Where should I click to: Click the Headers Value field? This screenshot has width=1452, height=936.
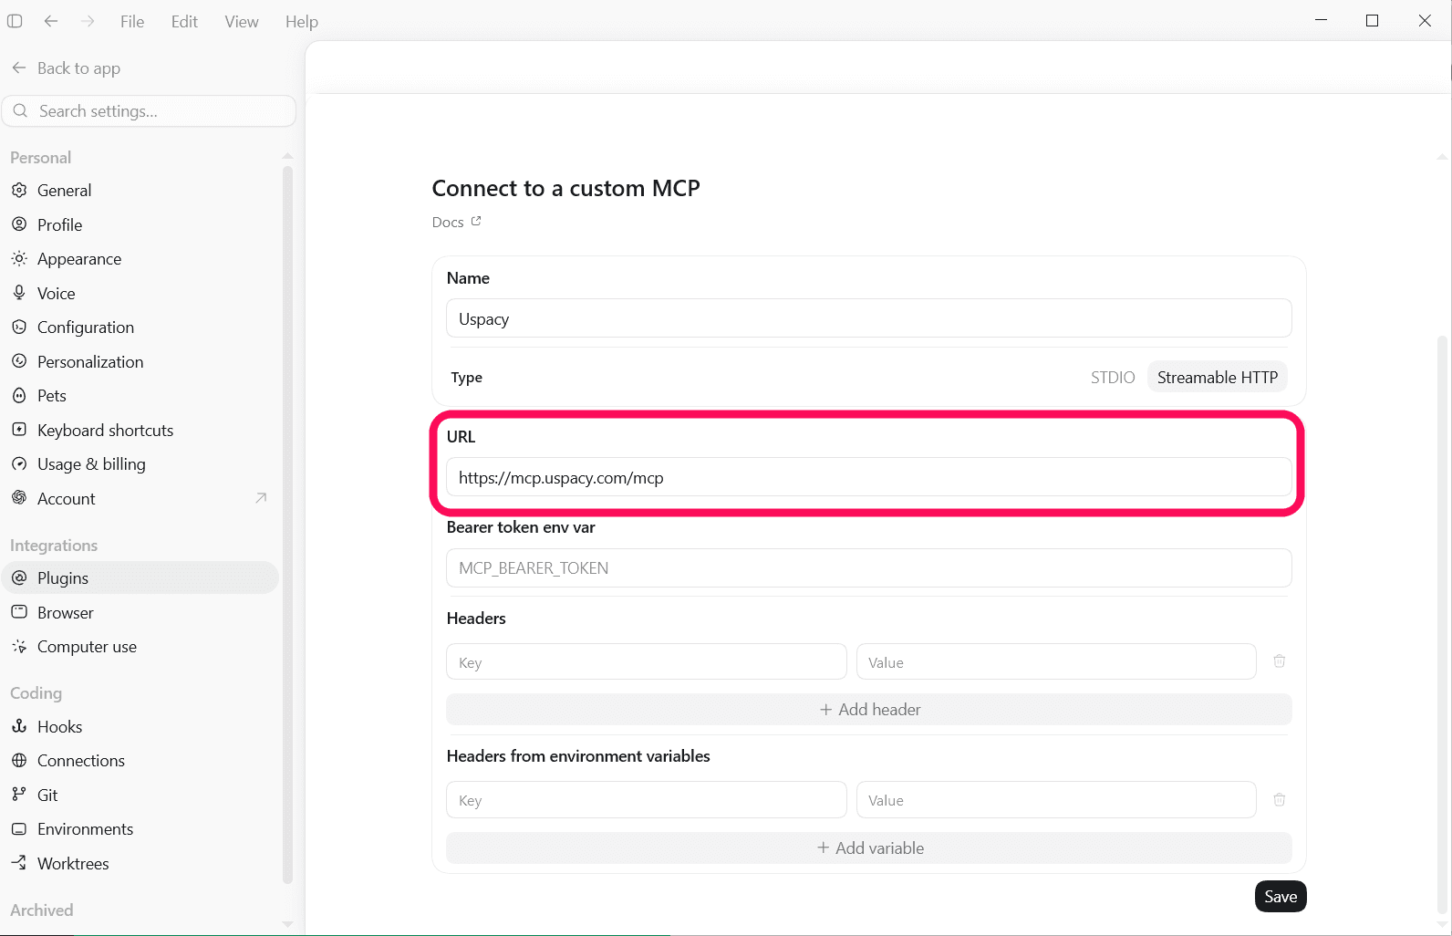pyautogui.click(x=1056, y=661)
